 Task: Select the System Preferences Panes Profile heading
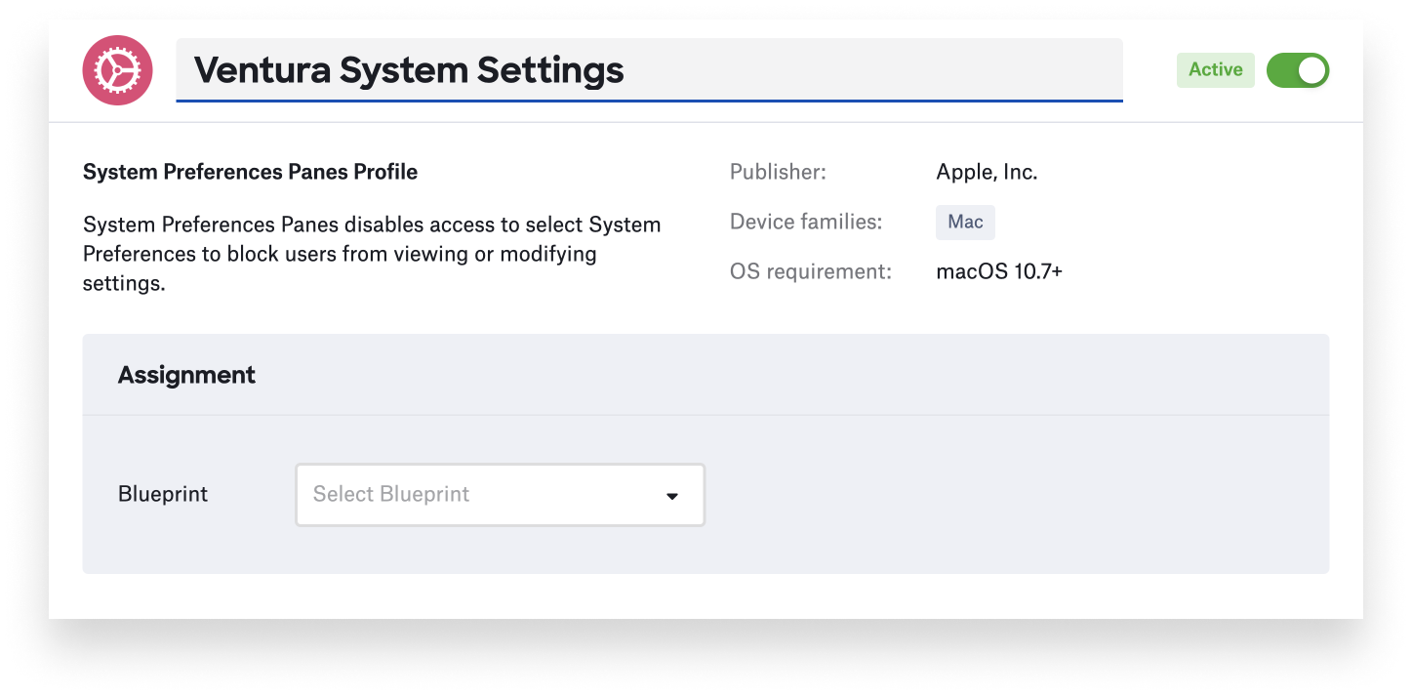pyautogui.click(x=250, y=171)
